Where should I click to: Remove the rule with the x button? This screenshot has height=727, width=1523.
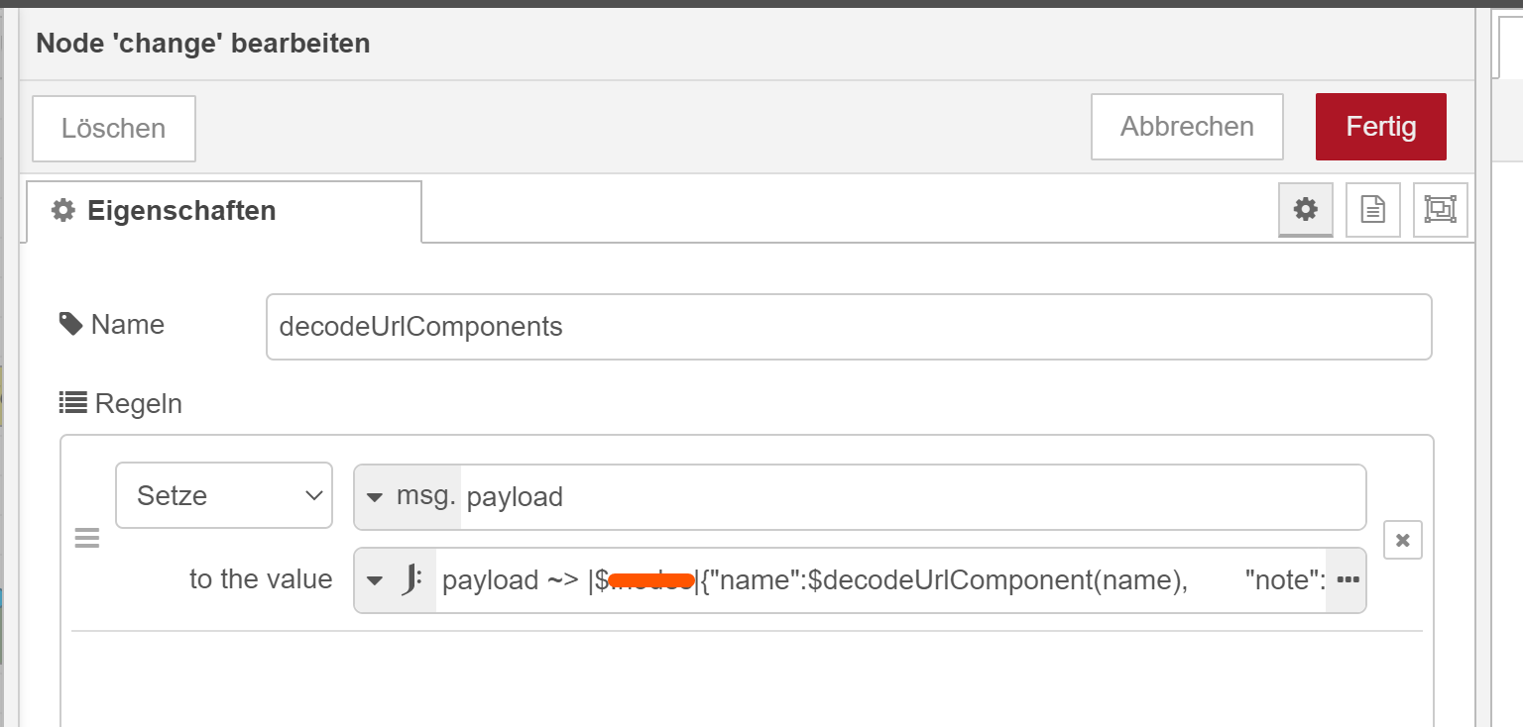tap(1403, 540)
